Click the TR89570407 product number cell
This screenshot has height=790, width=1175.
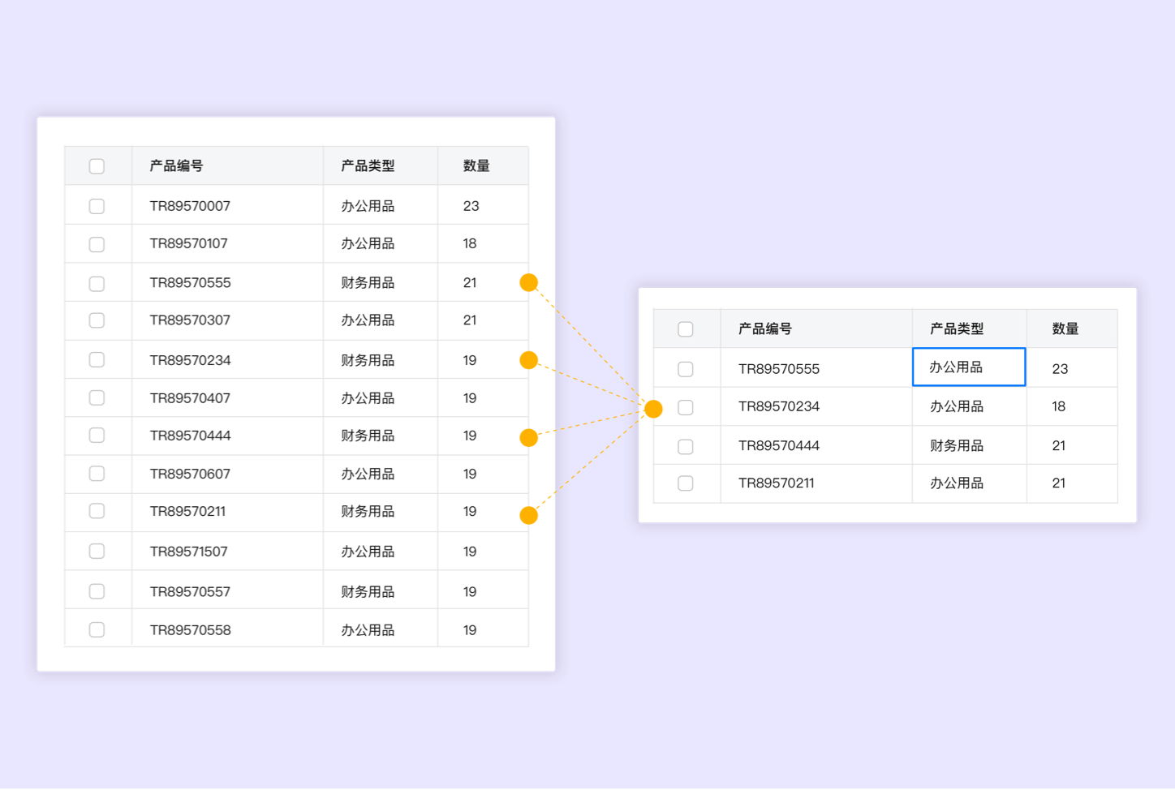pos(190,398)
